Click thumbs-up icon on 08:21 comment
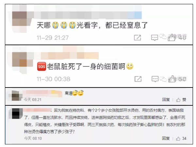 click(x=178, y=100)
